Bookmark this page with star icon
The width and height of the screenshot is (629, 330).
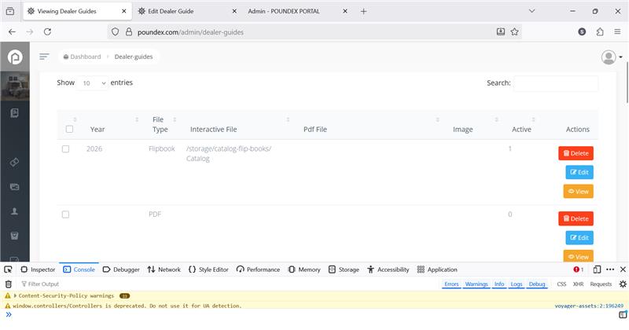click(514, 31)
